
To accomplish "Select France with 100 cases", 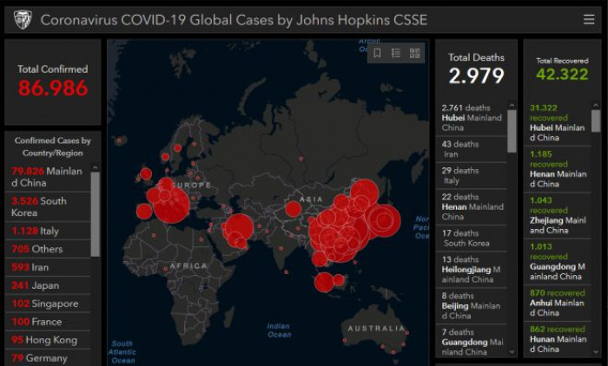I will tap(48, 322).
